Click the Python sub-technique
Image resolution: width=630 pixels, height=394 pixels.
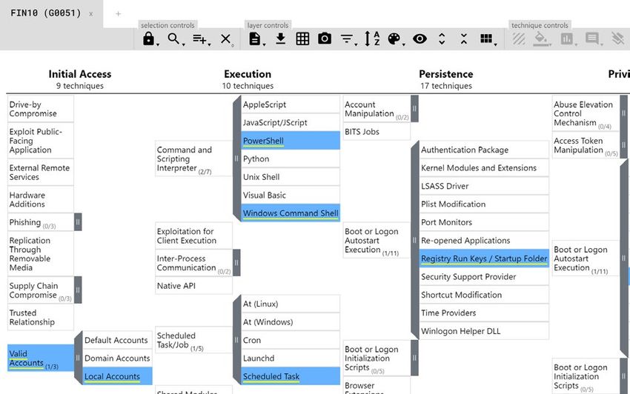[x=291, y=158]
